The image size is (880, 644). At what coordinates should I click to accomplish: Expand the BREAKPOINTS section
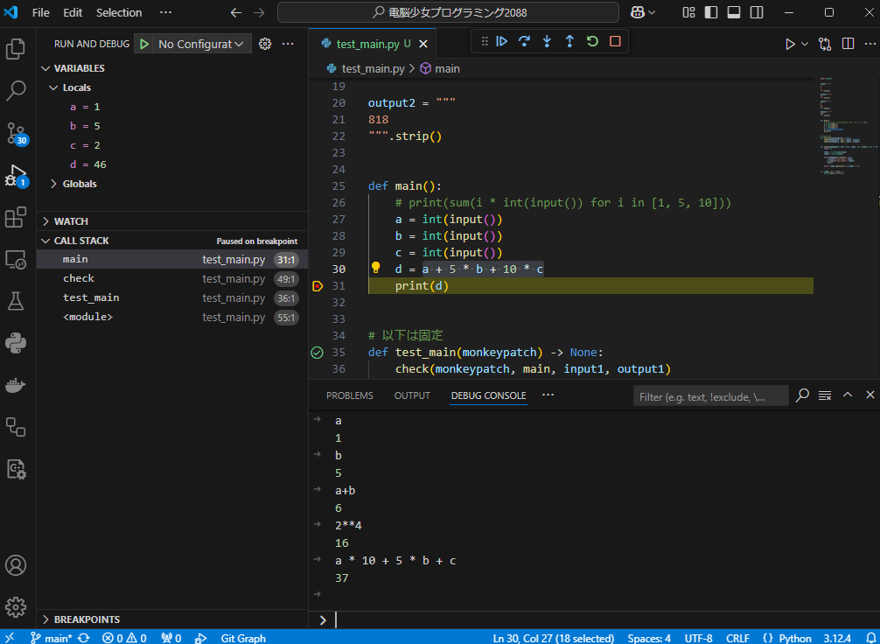(x=87, y=619)
